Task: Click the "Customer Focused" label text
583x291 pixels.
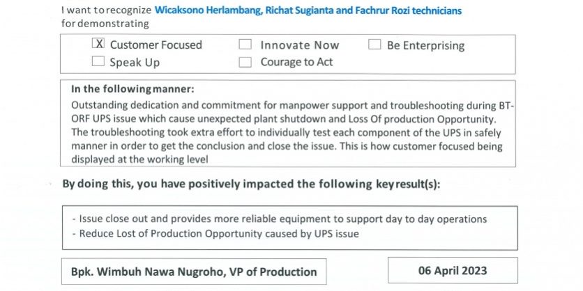Action: pos(156,45)
